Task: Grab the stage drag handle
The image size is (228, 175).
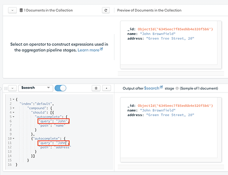Action: tap(6, 88)
